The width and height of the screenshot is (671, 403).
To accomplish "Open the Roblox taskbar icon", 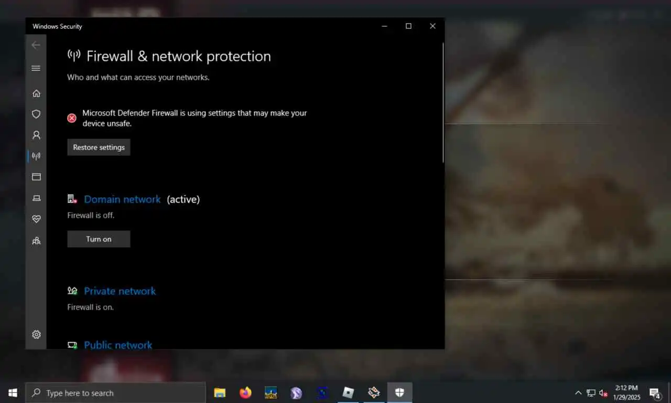I will [x=348, y=393].
